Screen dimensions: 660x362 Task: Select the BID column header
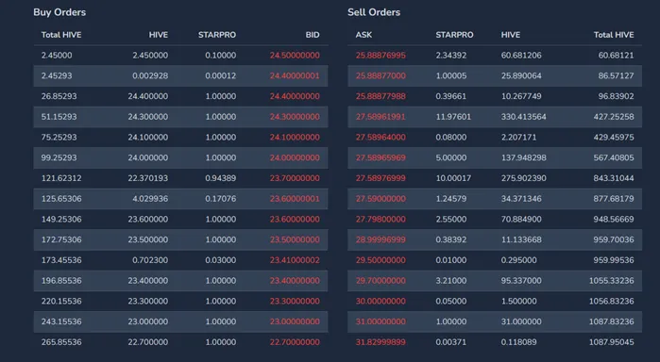click(x=313, y=35)
